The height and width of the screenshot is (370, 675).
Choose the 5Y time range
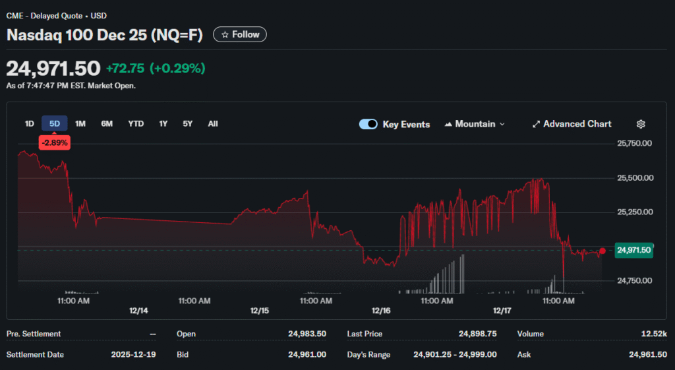[x=187, y=123]
